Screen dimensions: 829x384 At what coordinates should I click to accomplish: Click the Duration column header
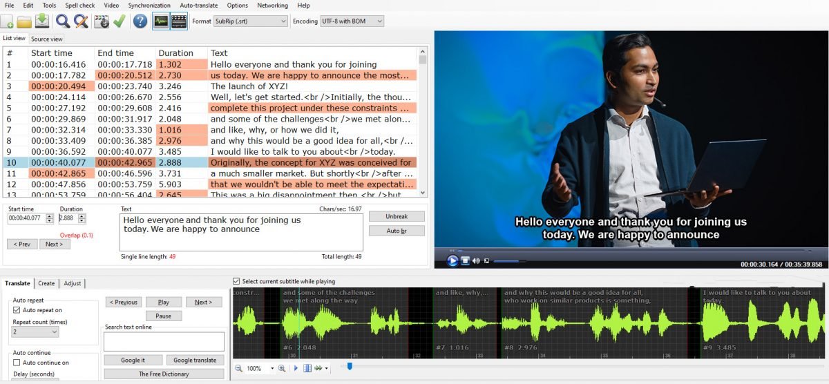pyautogui.click(x=181, y=52)
